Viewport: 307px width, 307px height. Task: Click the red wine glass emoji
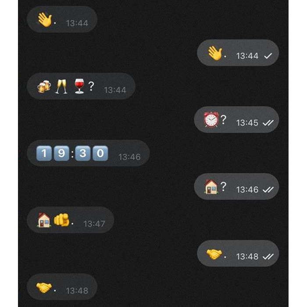(x=79, y=86)
